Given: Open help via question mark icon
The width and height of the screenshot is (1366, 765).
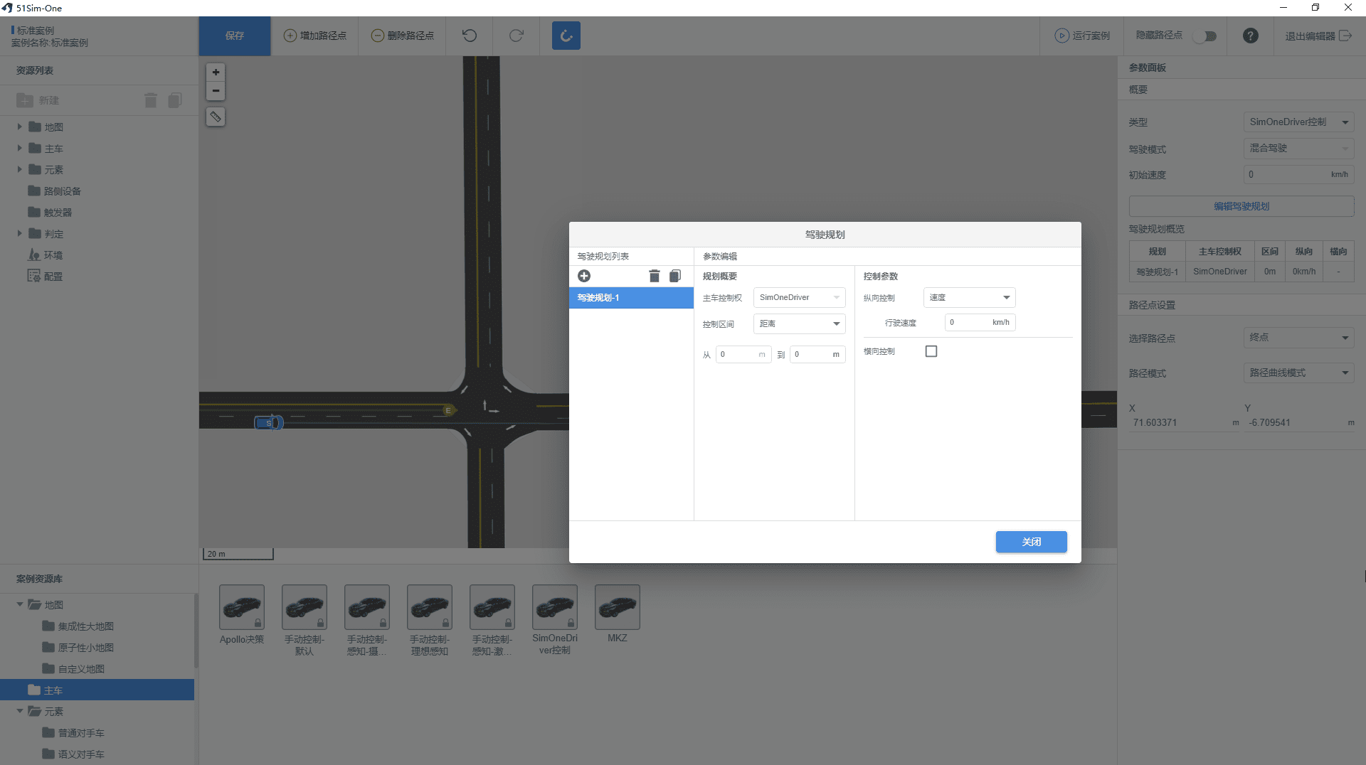Looking at the screenshot, I should (1251, 36).
